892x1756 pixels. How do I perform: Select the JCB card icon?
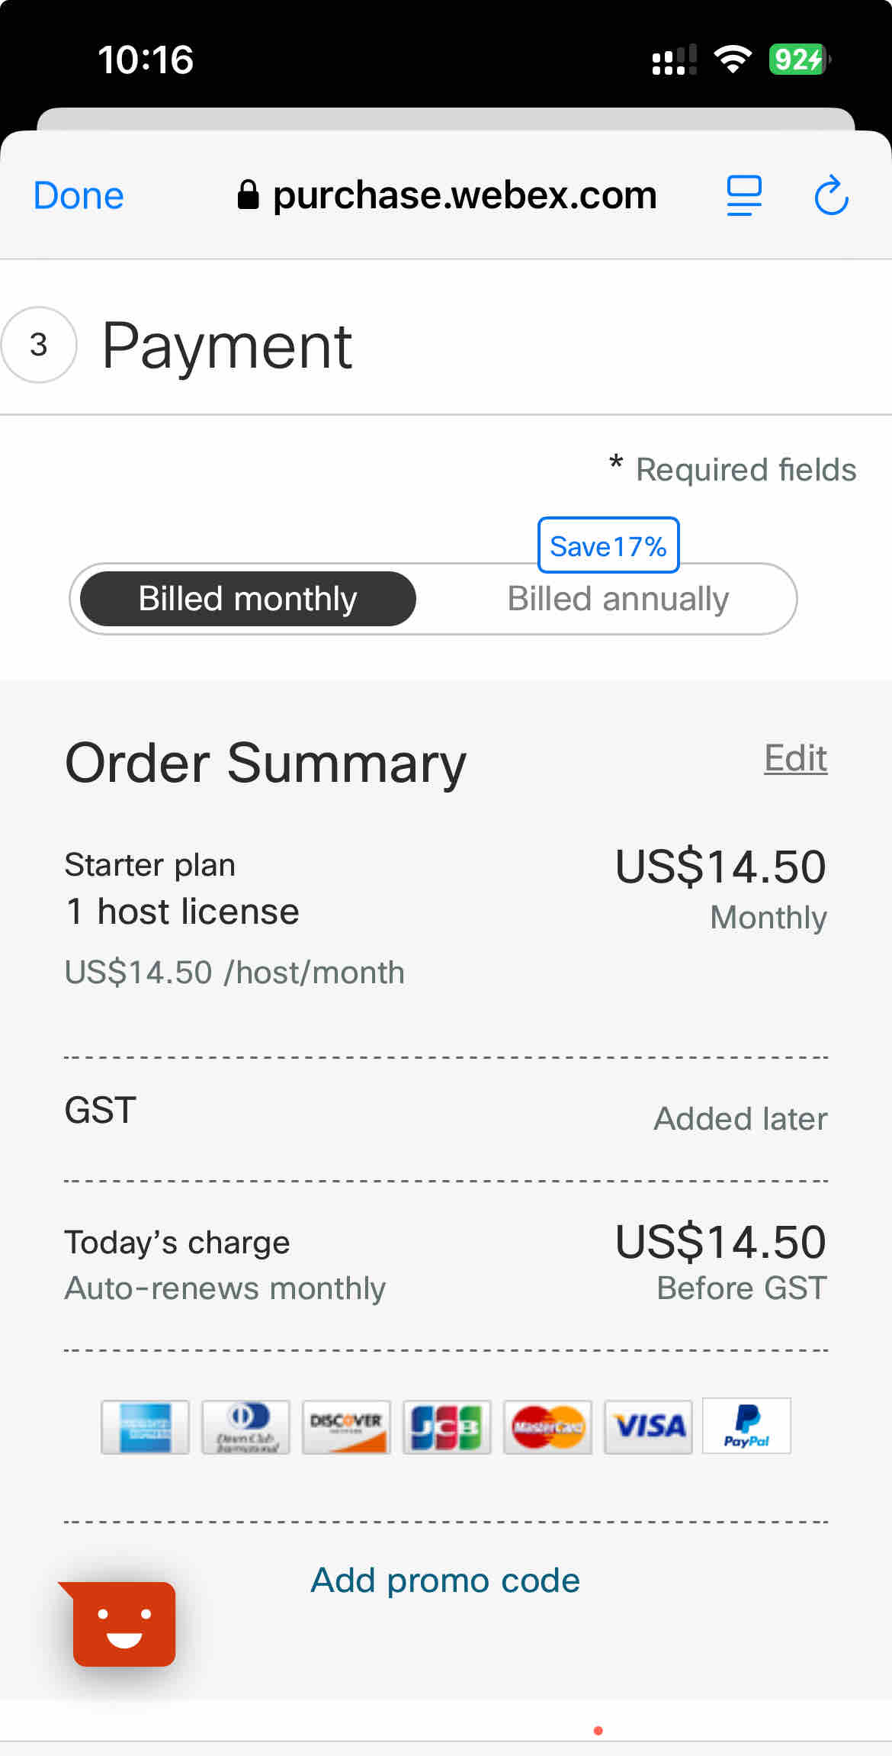[447, 1426]
